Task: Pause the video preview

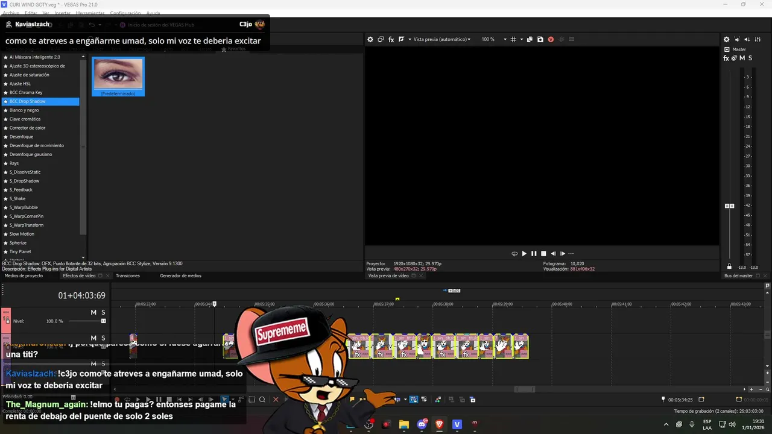Action: coord(534,254)
